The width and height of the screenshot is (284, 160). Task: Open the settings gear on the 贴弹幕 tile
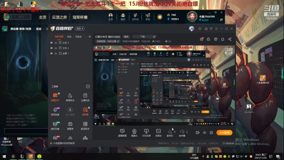(89, 108)
